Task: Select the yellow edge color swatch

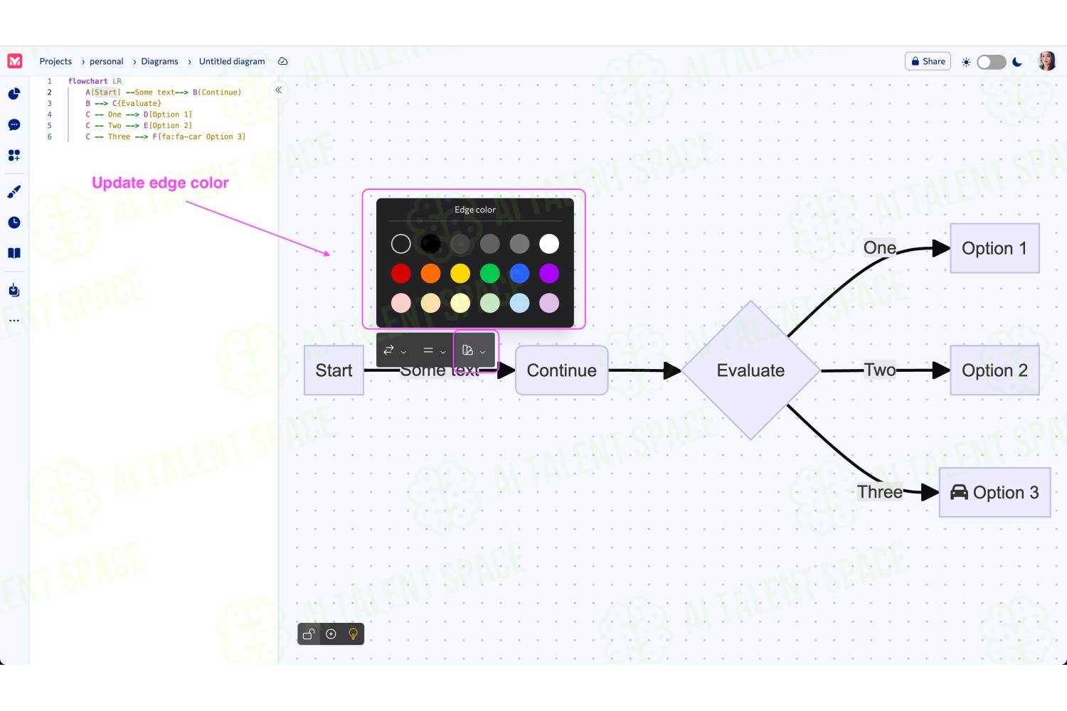Action: (460, 273)
